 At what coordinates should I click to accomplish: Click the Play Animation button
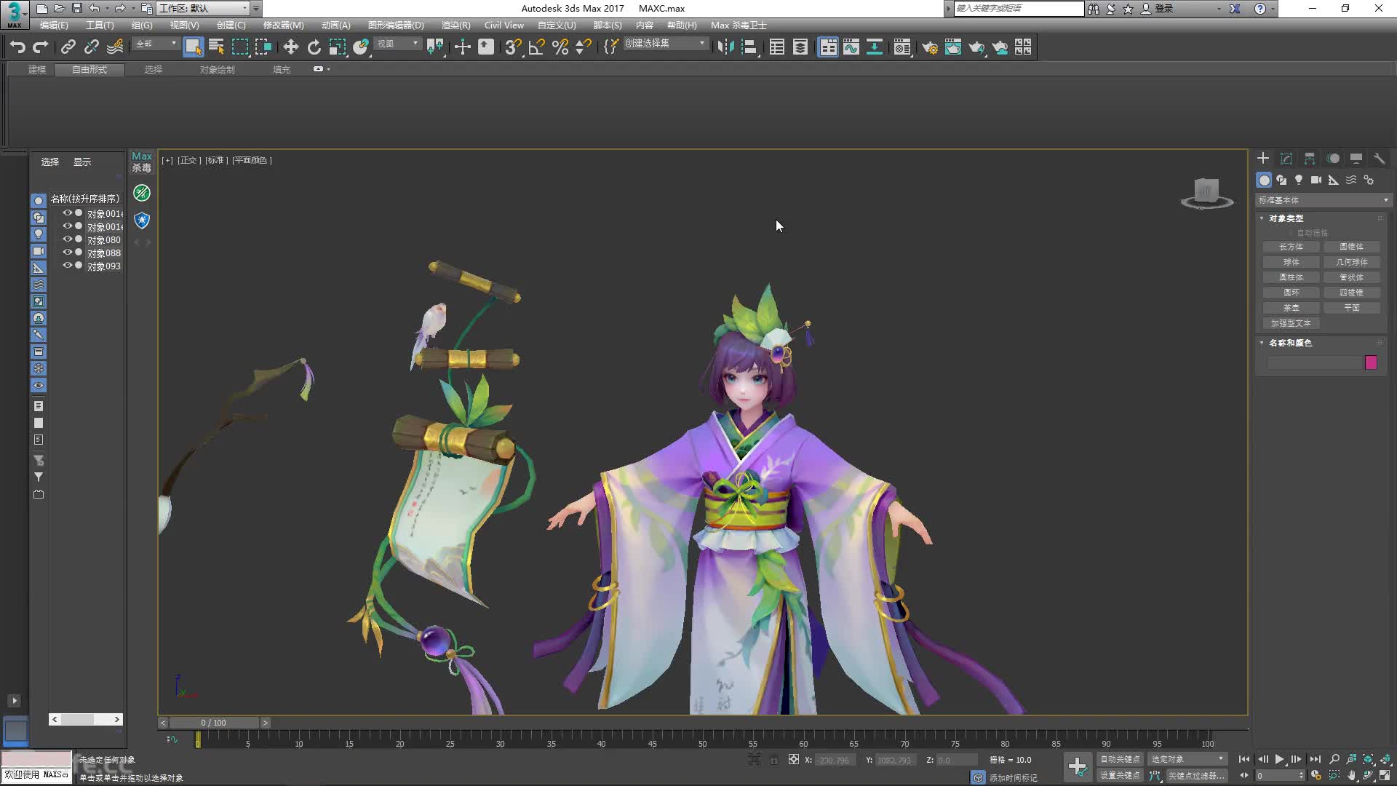[1279, 759]
